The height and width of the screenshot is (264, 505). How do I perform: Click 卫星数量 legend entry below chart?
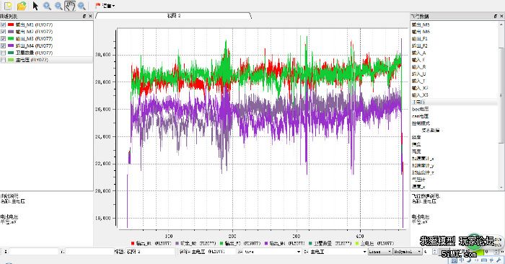coord(330,243)
